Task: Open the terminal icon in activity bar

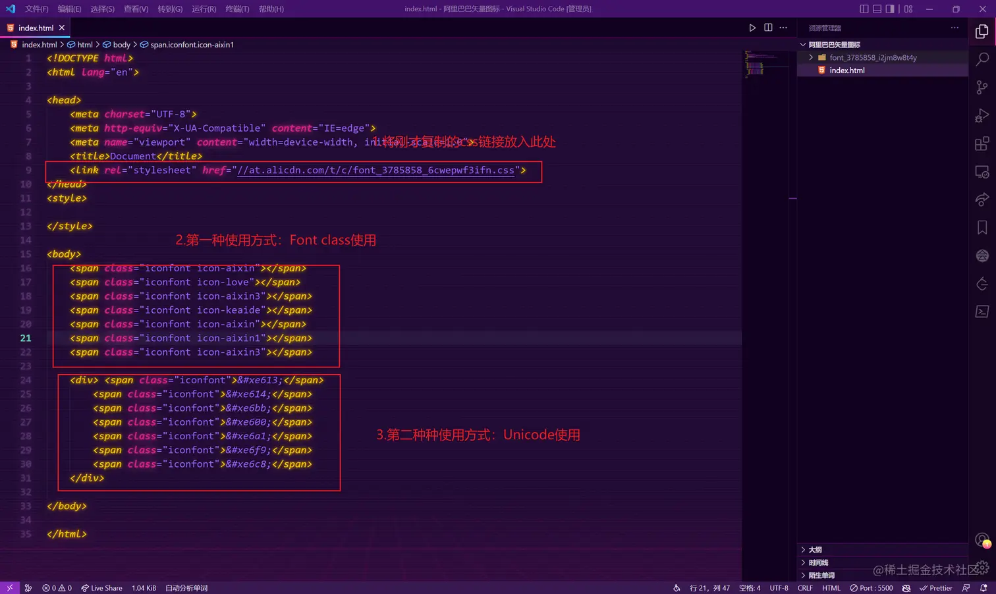Action: [982, 311]
